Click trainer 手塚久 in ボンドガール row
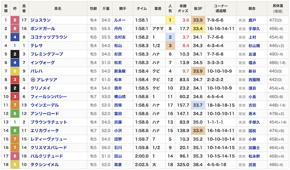The height and width of the screenshot is (170, 290). [x=254, y=29]
